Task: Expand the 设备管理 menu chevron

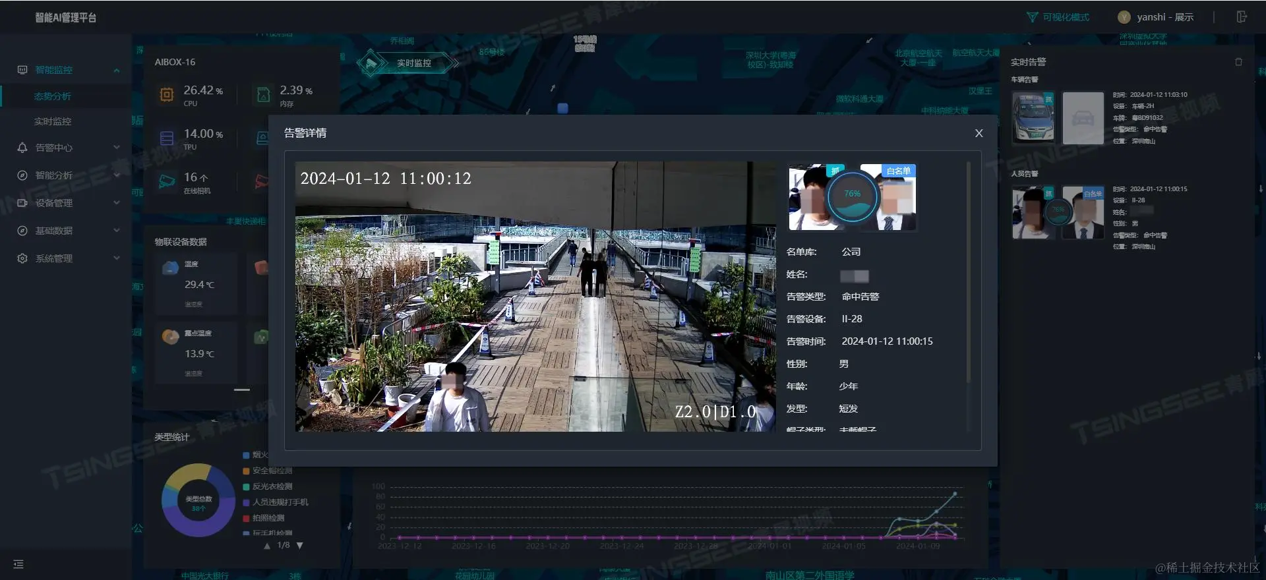Action: point(117,203)
